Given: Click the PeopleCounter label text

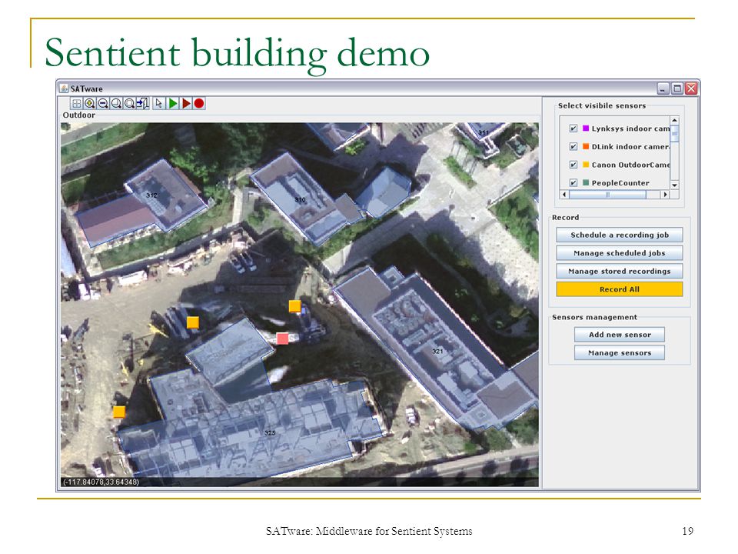Looking at the screenshot, I should (x=620, y=183).
